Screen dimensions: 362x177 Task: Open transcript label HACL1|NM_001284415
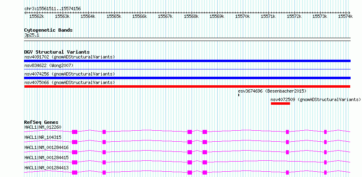coord(46,158)
